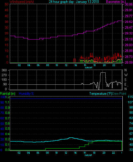
Task: Click the 12 hour tick on top graph
Action: click(66, 65)
